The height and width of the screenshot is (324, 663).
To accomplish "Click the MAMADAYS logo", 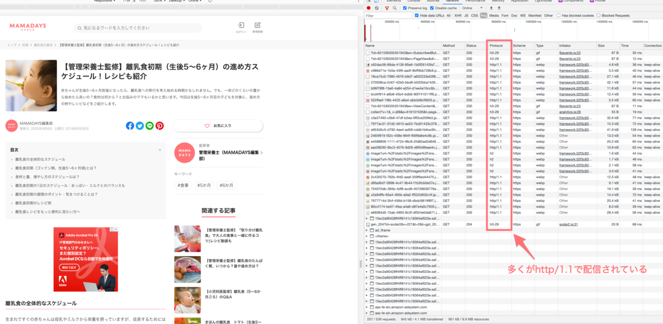I will coord(28,27).
